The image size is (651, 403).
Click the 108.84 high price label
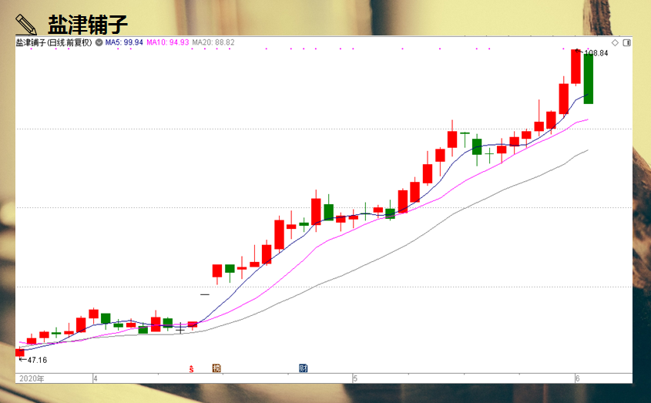(x=596, y=53)
